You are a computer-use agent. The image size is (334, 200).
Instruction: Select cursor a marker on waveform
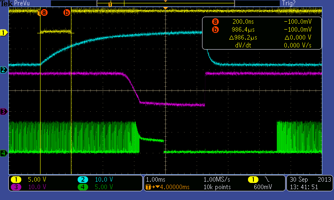(44, 12)
